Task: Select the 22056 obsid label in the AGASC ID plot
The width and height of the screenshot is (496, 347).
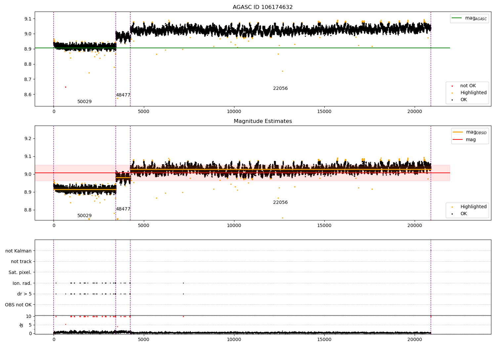Action: click(280, 89)
